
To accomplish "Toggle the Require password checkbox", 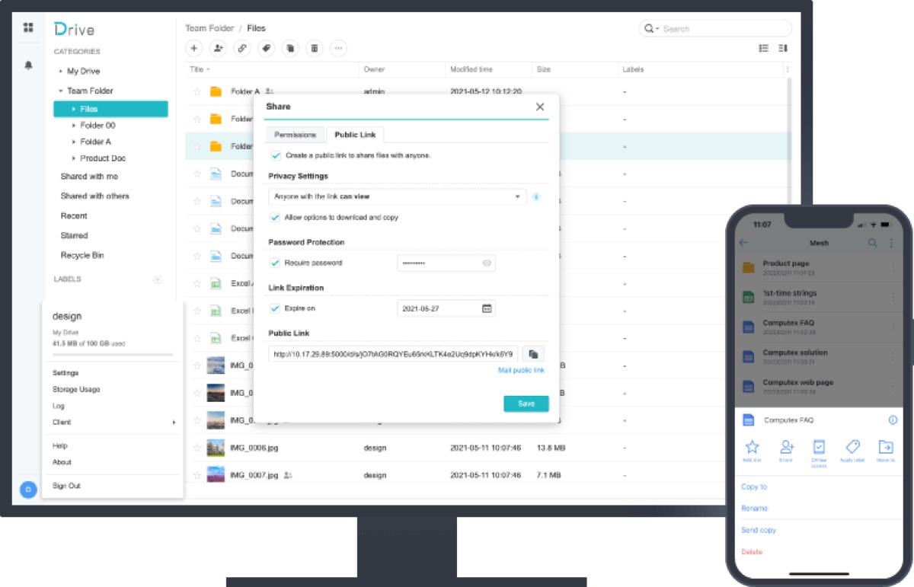I will click(276, 263).
